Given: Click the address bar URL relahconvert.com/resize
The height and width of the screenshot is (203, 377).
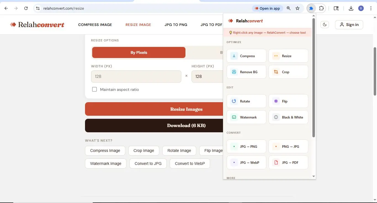Looking at the screenshot, I should tap(64, 8).
